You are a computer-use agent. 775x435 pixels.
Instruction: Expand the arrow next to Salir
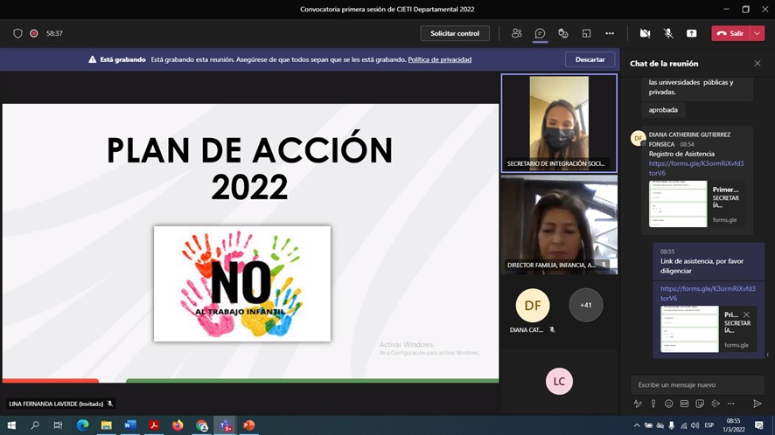[758, 33]
